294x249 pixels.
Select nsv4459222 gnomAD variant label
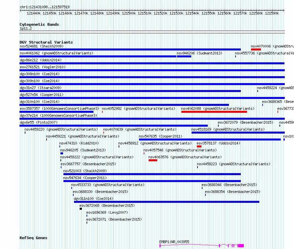[x=97, y=157]
